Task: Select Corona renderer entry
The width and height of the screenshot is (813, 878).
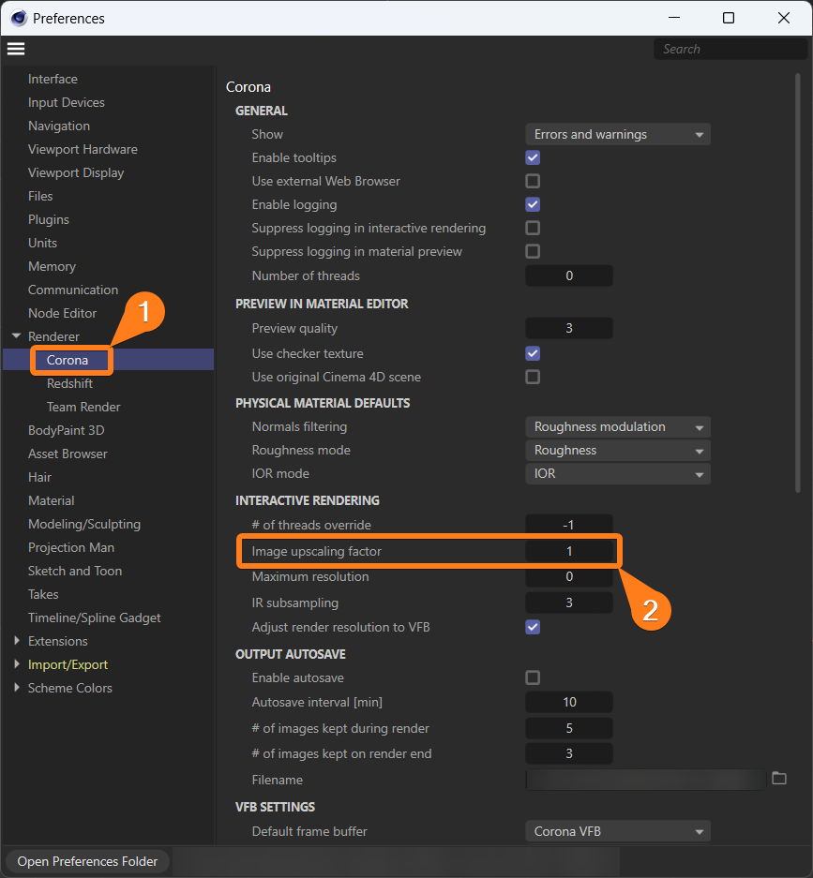Action: click(x=68, y=360)
